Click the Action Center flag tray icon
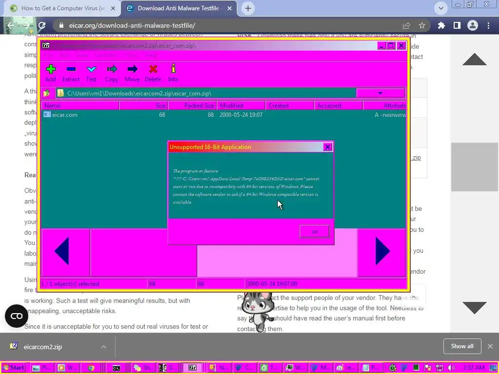The image size is (499, 374). [428, 368]
